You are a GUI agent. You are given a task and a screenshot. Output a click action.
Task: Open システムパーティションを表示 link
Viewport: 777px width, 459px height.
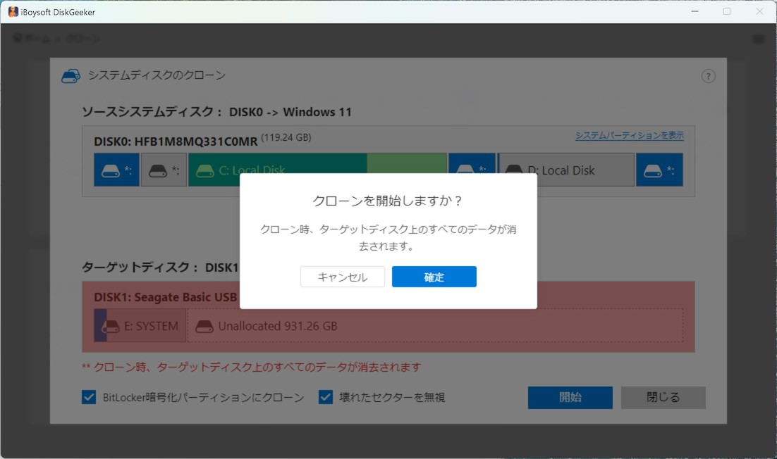[x=630, y=135]
